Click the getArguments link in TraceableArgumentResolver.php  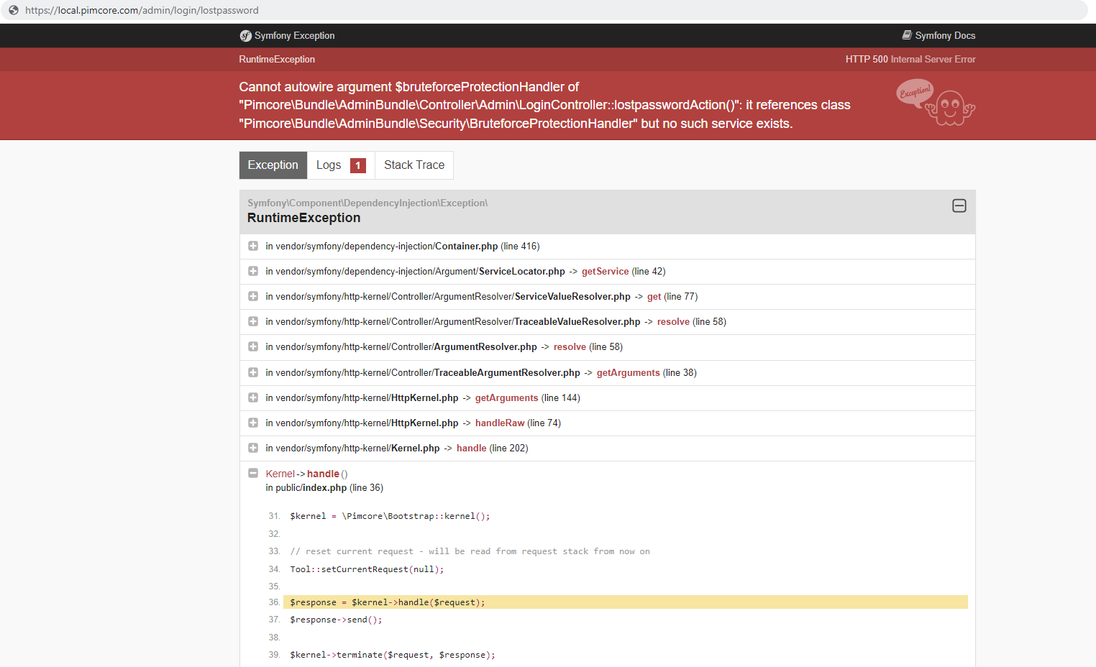point(629,372)
